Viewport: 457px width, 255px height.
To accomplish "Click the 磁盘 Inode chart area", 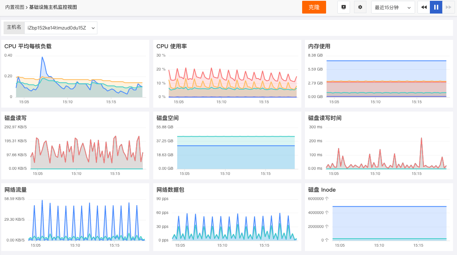I will point(390,223).
